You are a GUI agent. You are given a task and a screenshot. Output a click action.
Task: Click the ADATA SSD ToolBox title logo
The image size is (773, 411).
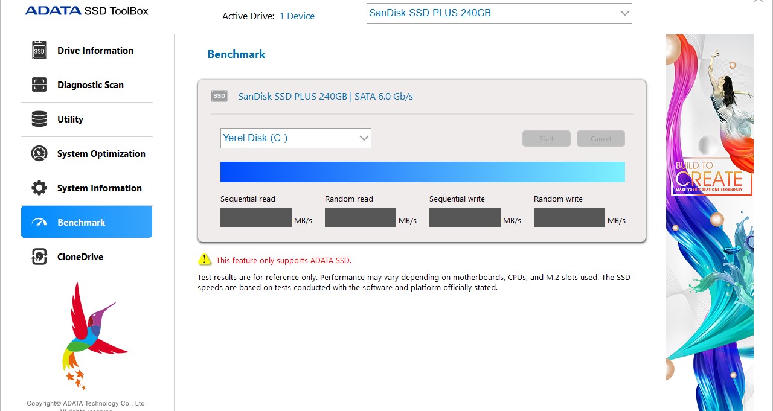tap(87, 11)
